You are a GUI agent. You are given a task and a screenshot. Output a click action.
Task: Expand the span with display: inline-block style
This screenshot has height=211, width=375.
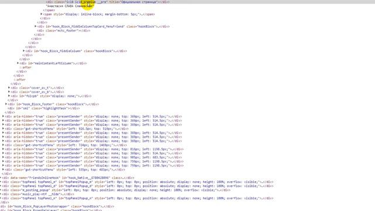tap(42, 14)
